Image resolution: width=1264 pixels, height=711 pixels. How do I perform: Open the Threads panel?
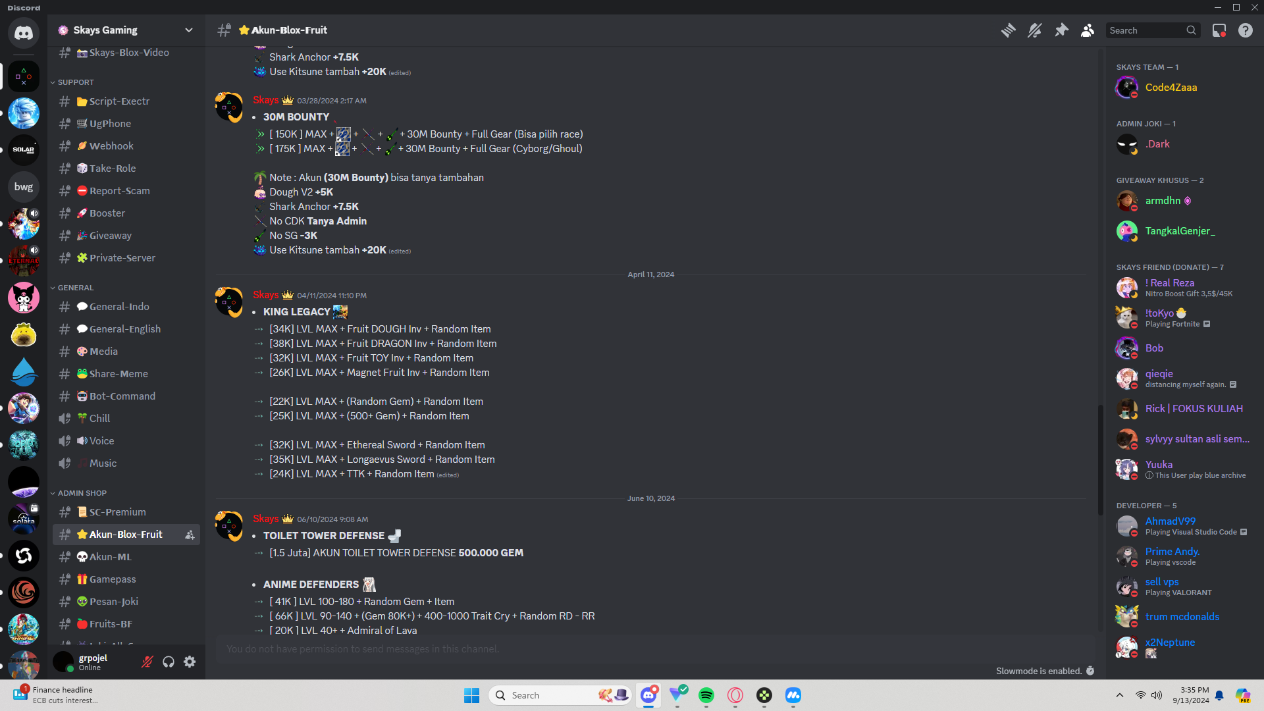[1008, 30]
